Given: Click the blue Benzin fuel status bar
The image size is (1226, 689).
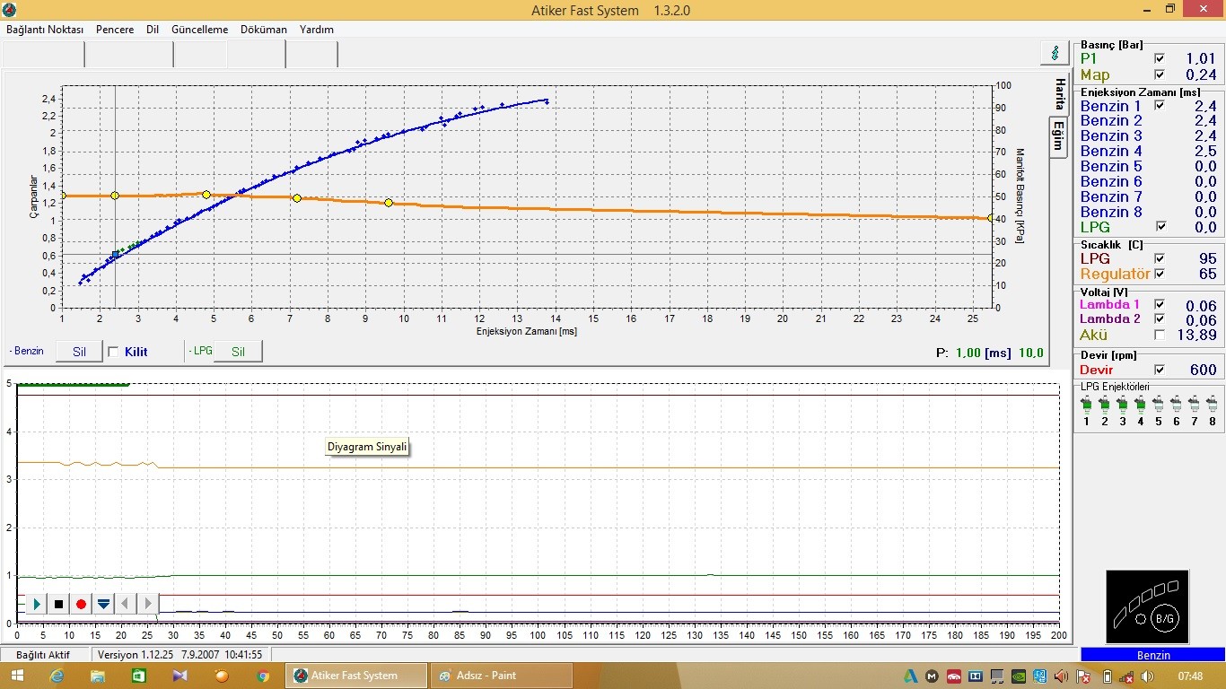Looking at the screenshot, I should (1152, 655).
